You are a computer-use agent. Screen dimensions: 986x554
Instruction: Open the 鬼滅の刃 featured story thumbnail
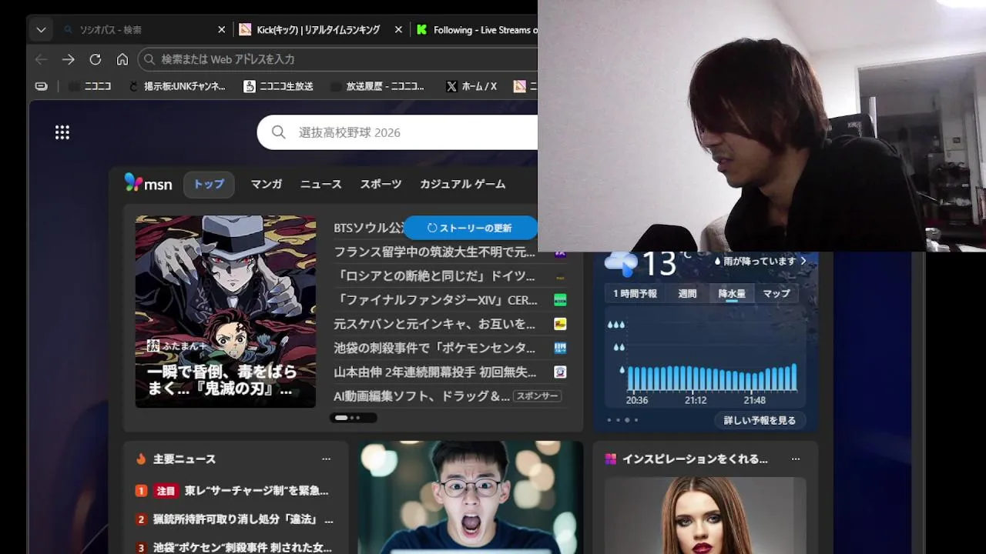coord(226,312)
